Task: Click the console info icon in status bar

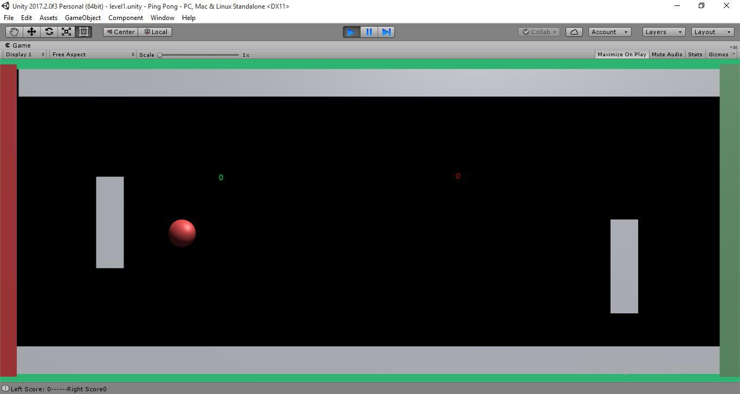Action: (x=5, y=389)
